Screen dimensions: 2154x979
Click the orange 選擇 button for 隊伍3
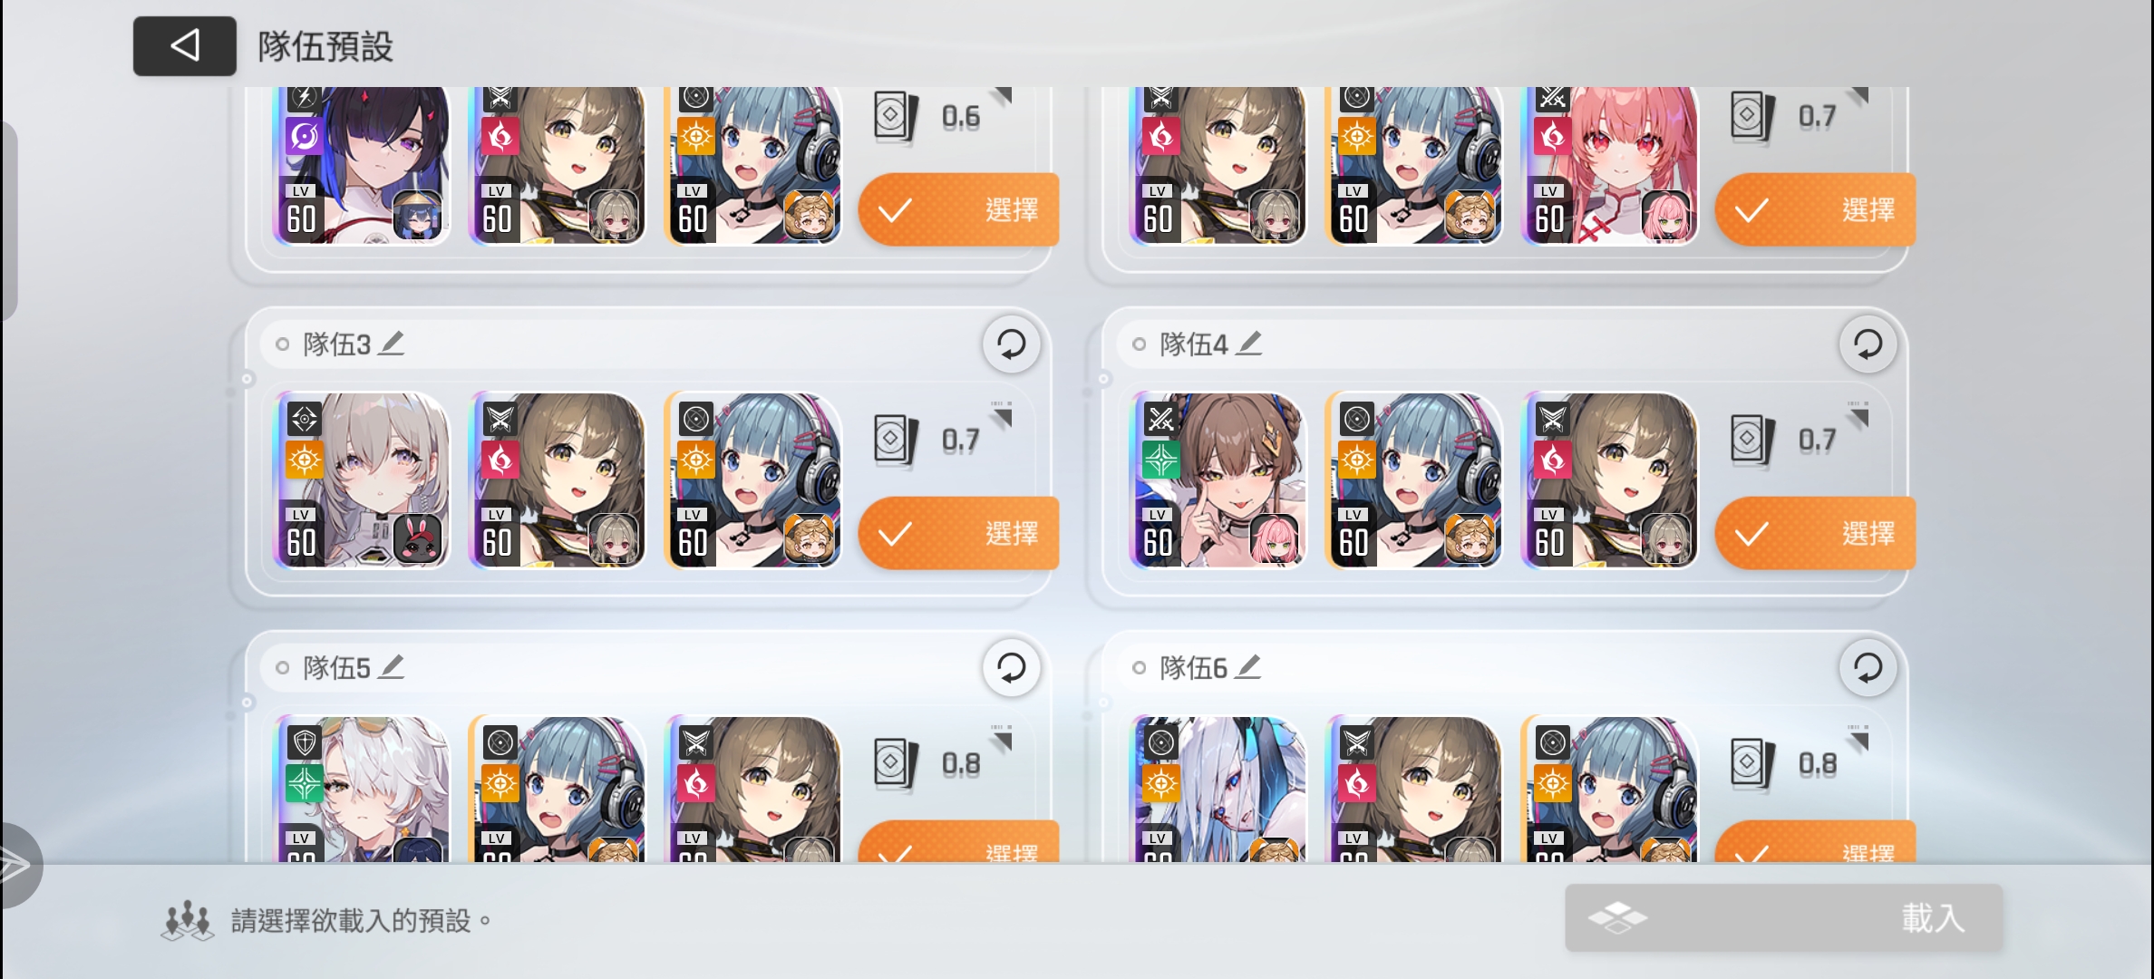click(x=959, y=534)
